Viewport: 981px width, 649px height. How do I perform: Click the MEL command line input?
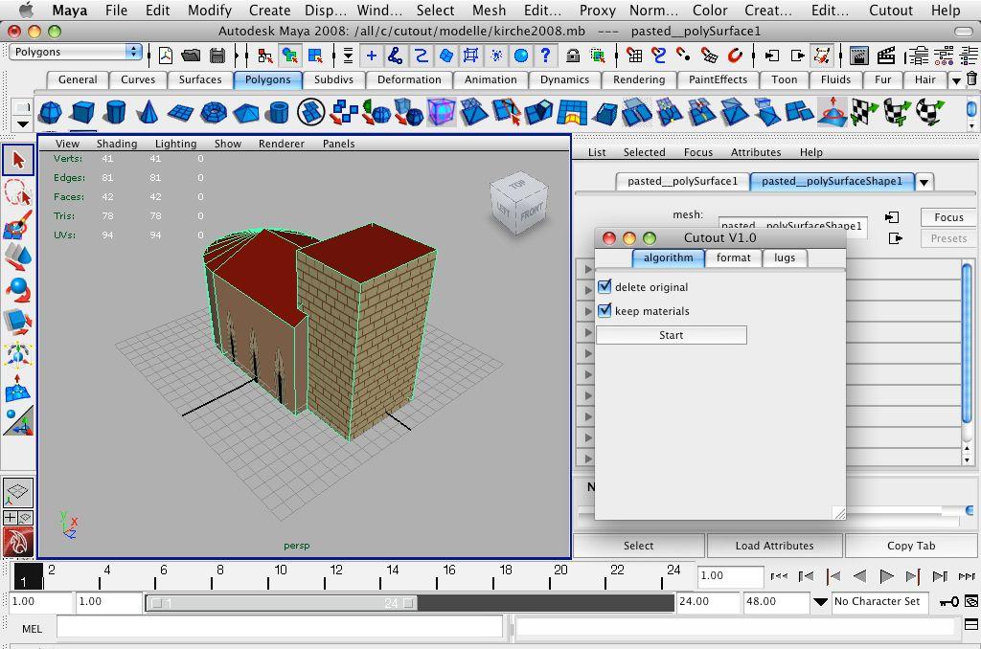pyautogui.click(x=281, y=627)
